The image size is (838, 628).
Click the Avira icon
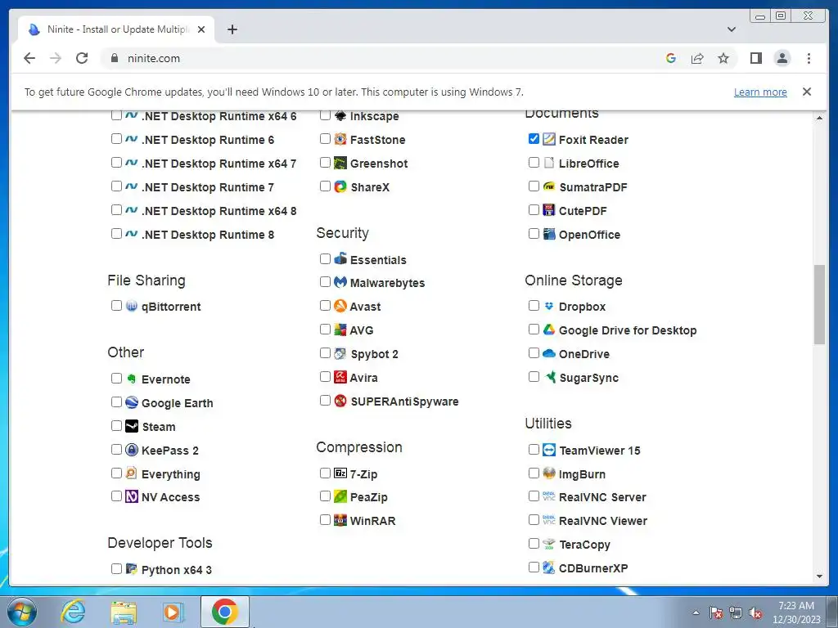(x=340, y=377)
